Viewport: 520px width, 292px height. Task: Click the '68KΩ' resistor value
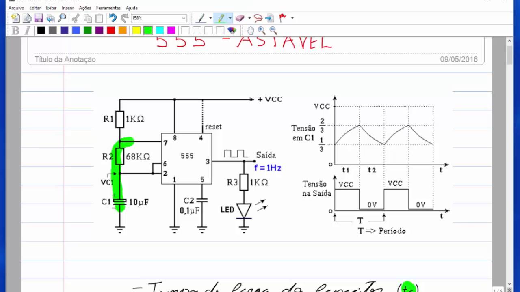pos(138,157)
